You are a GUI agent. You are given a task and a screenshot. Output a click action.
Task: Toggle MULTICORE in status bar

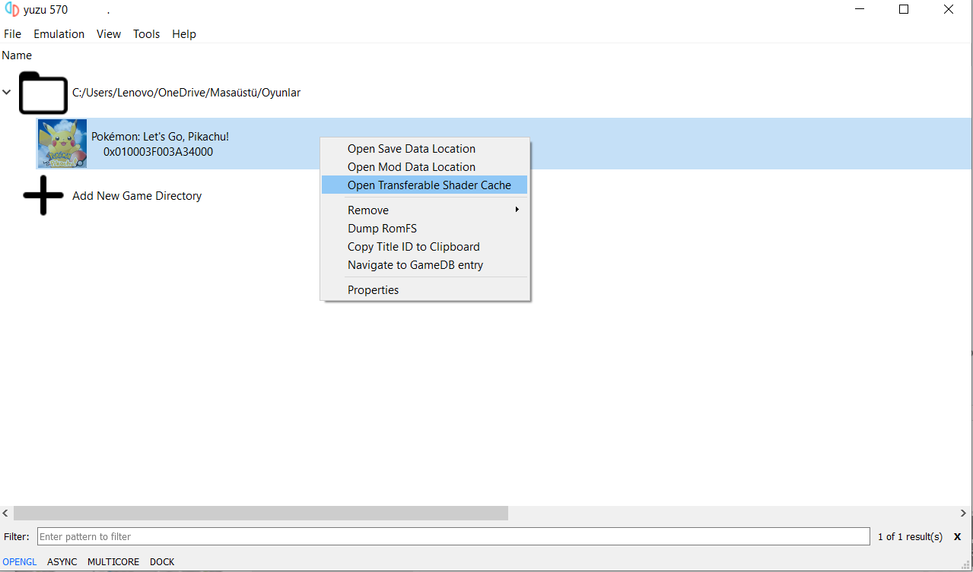(113, 562)
